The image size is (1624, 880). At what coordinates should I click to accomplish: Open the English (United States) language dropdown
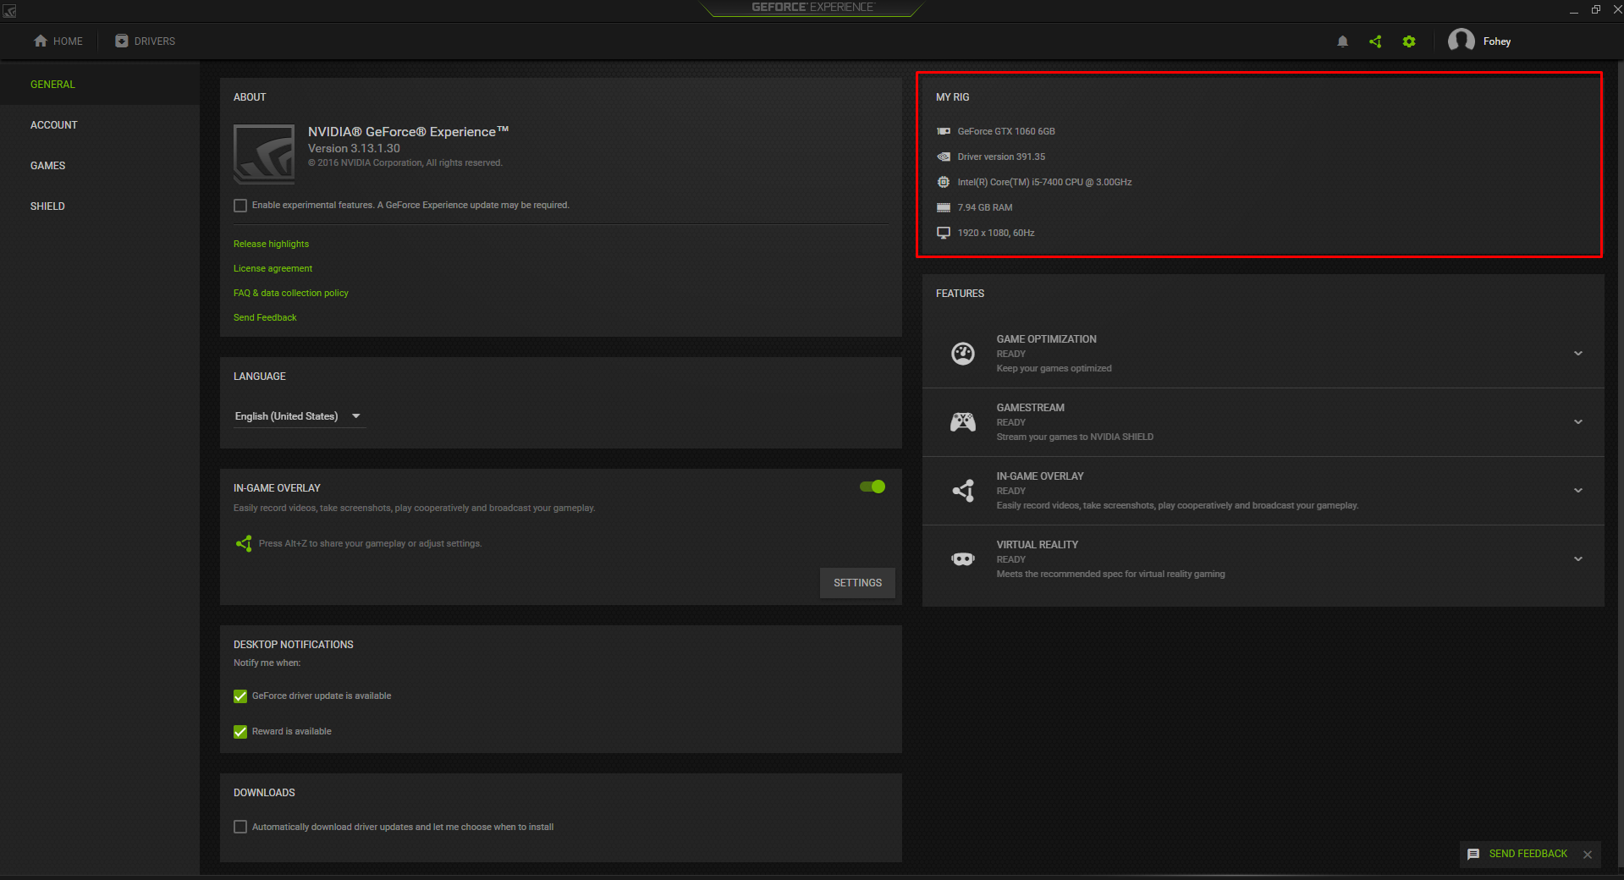(300, 416)
